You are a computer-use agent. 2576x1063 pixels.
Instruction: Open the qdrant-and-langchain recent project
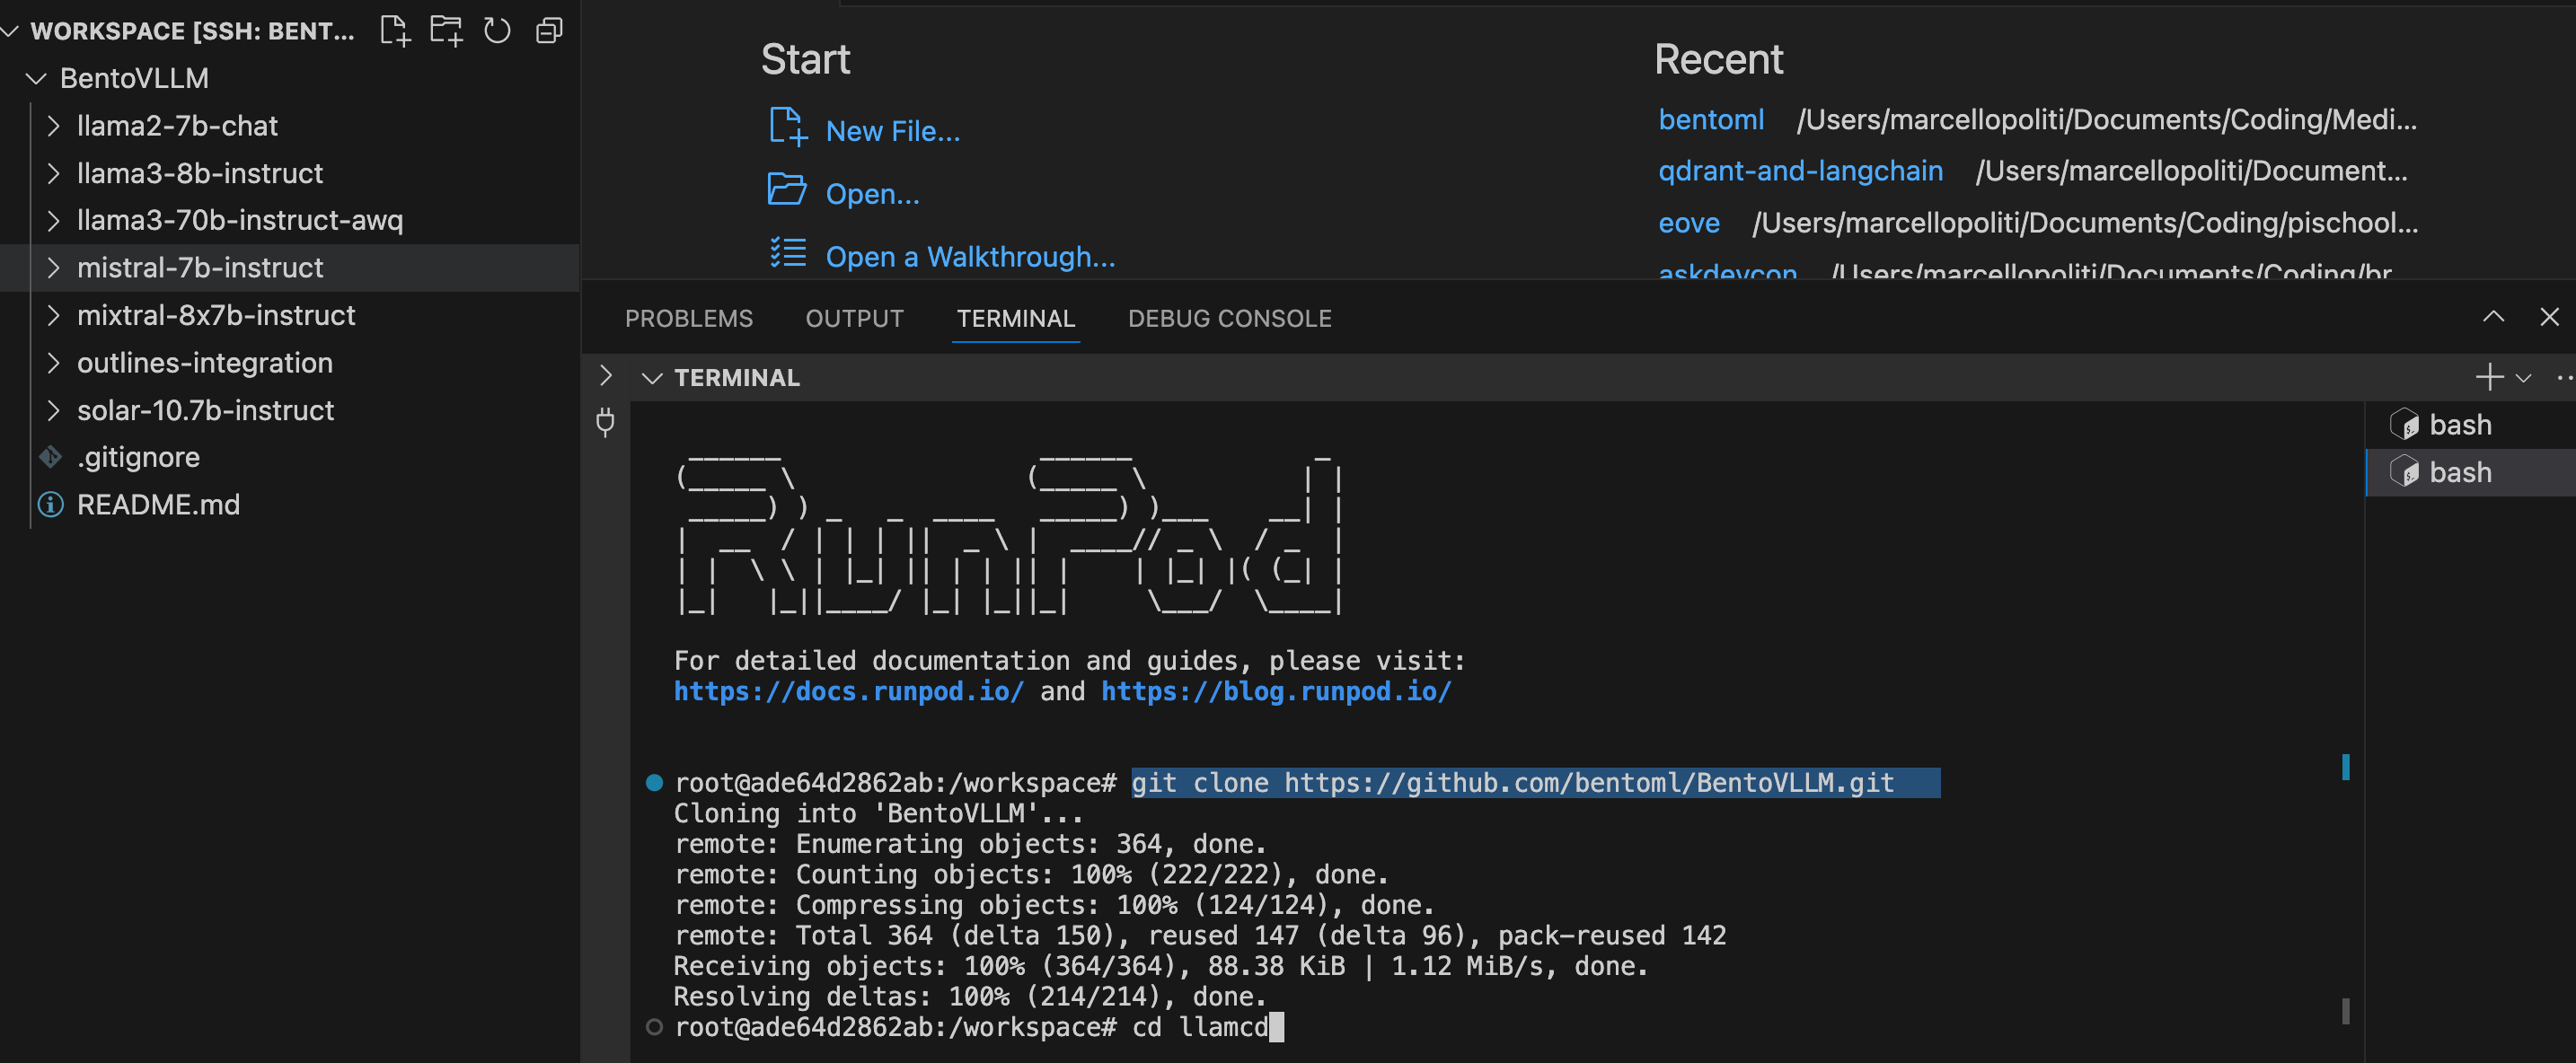coord(1799,171)
